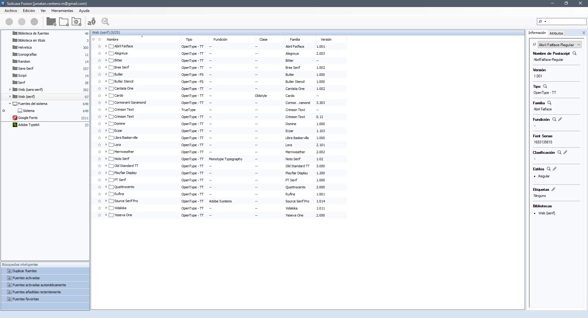Image resolution: width=588 pixels, height=318 pixels.
Task: Select the Fuentes favoritas smart search
Action: pos(45,299)
